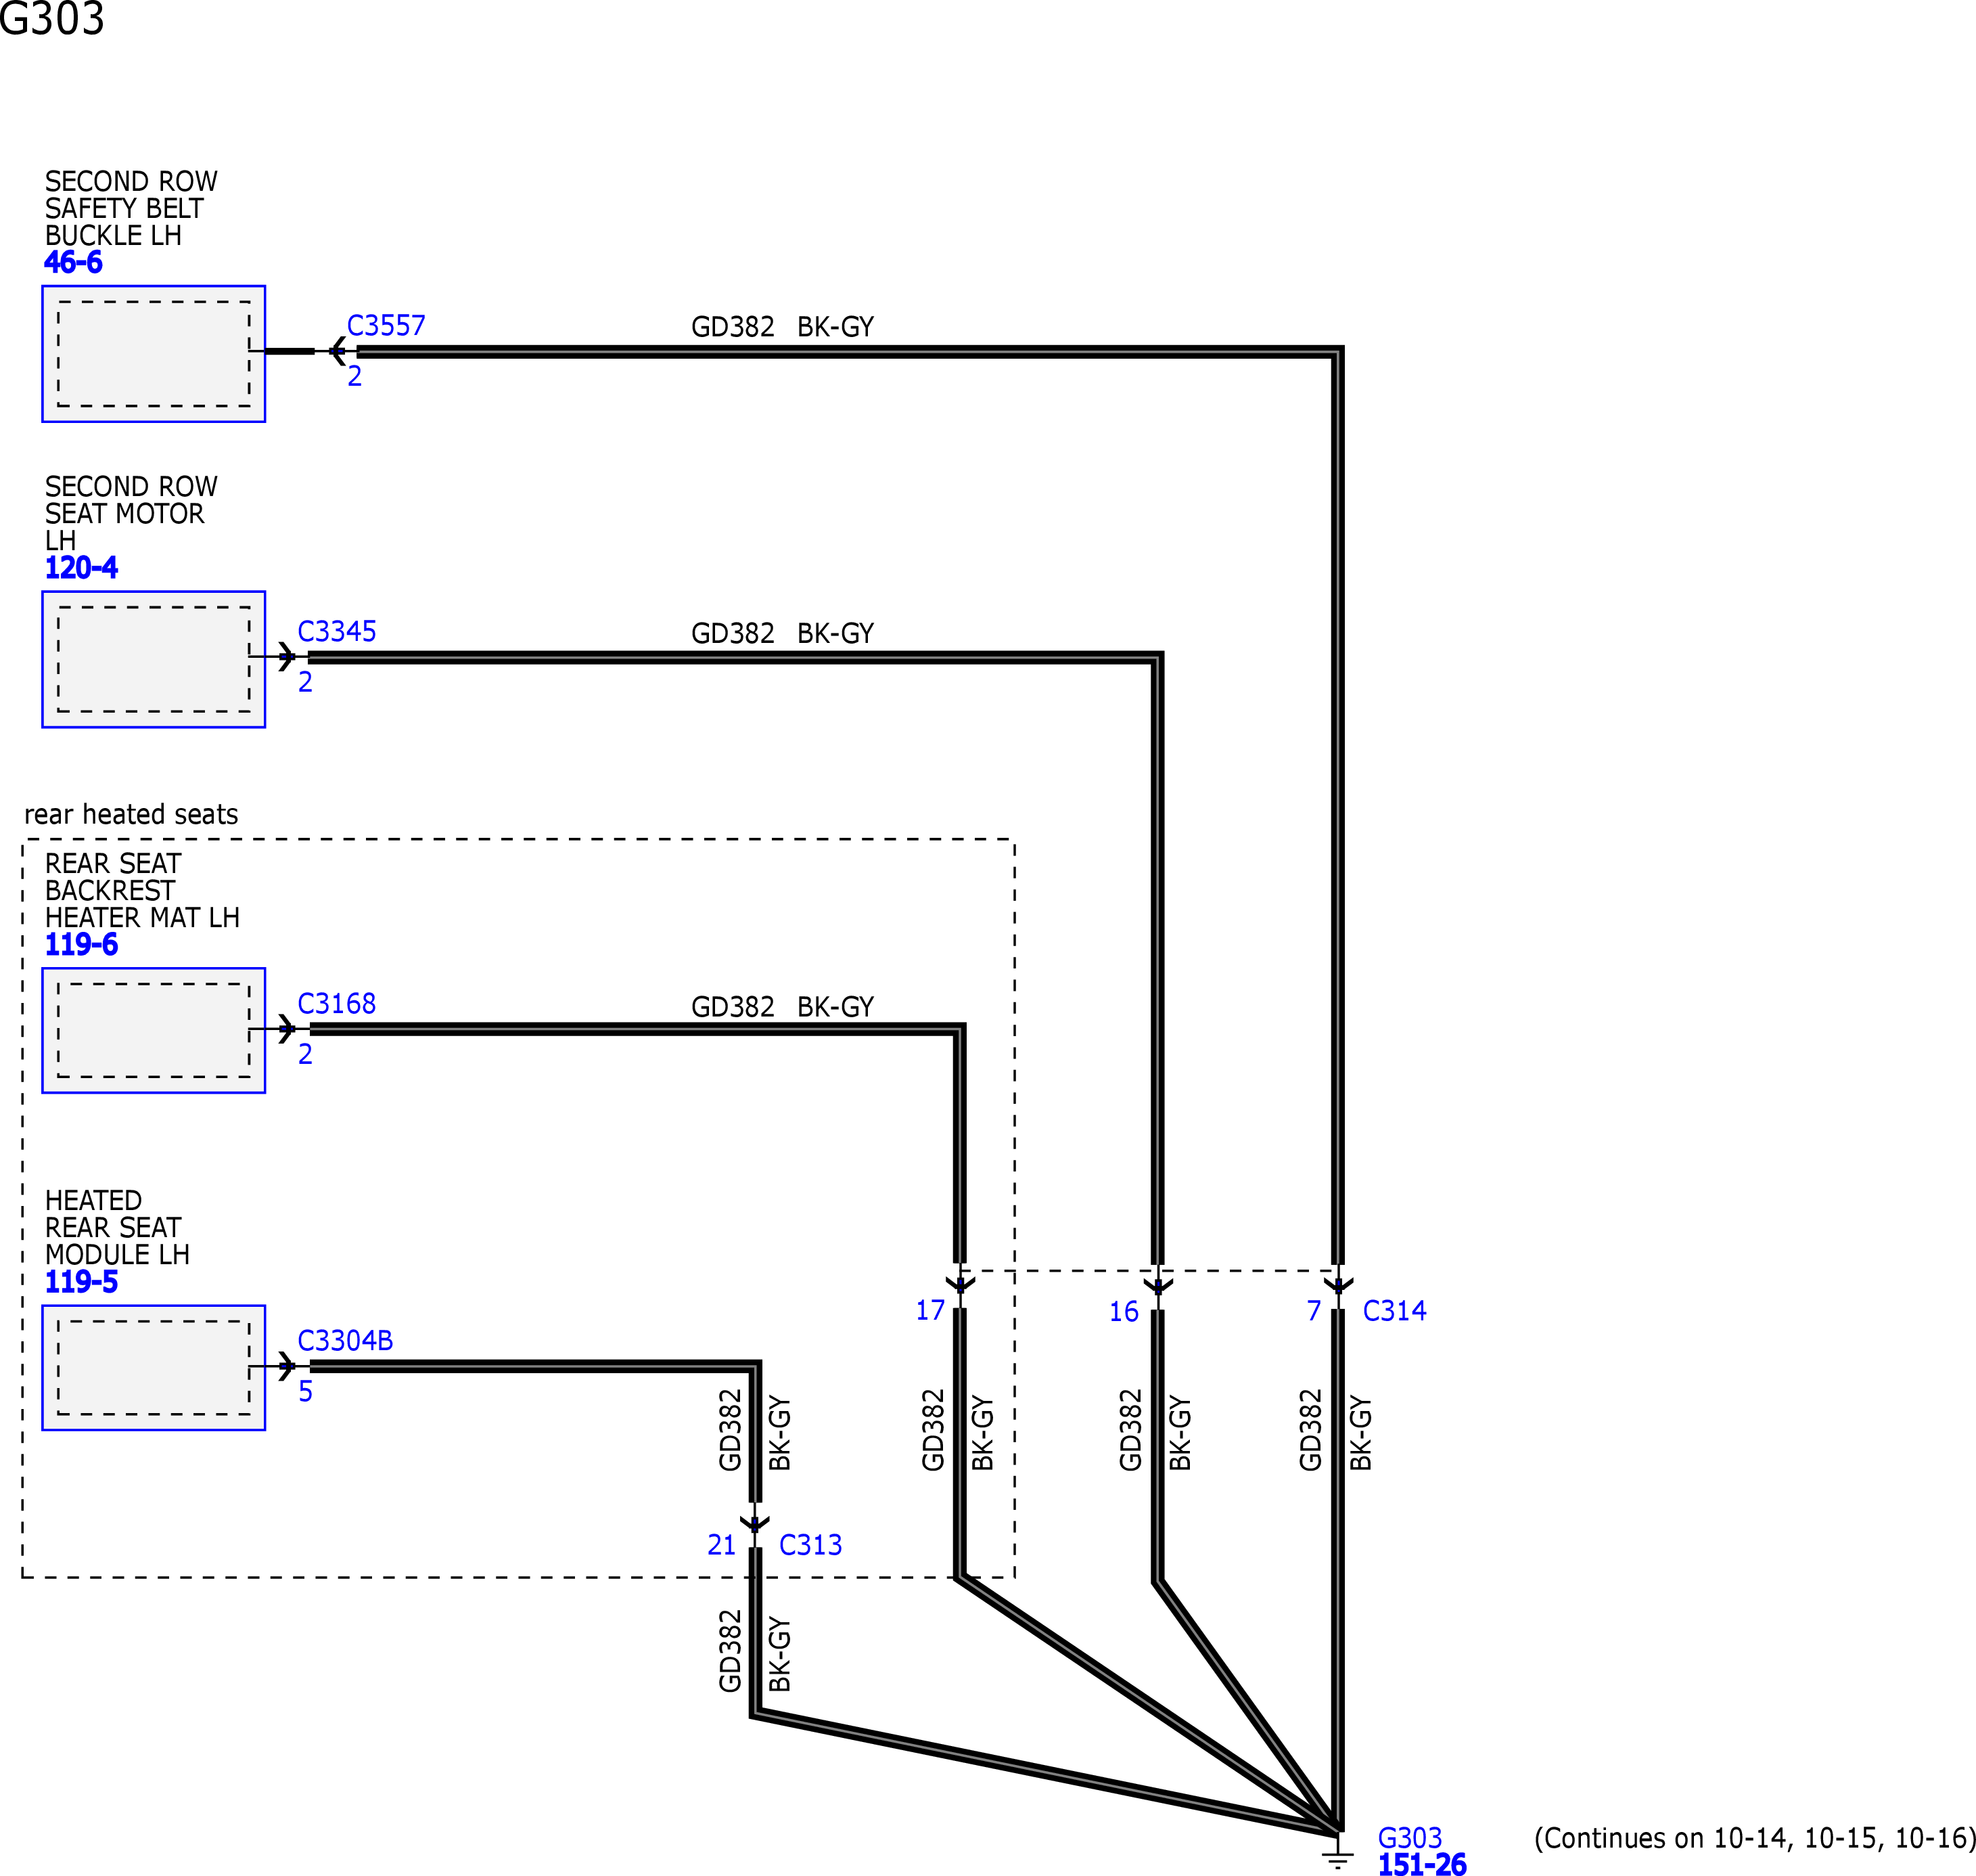Click the Rear Seat Backrest Heater Mat box
1976x1876 pixels.
coord(154,1030)
